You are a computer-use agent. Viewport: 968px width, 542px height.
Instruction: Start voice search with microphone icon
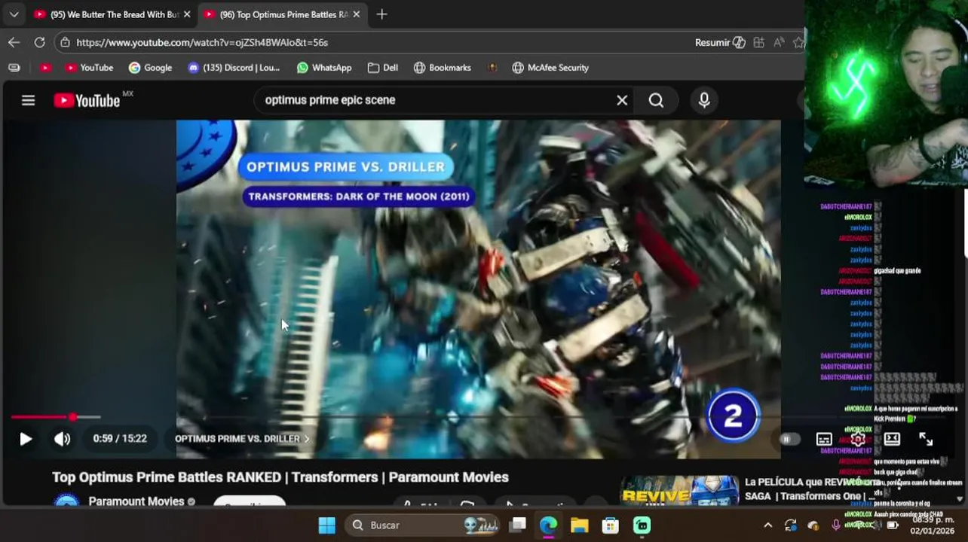pos(704,100)
